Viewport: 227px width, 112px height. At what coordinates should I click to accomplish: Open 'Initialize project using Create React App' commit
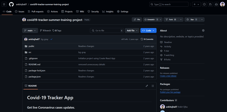(97, 58)
